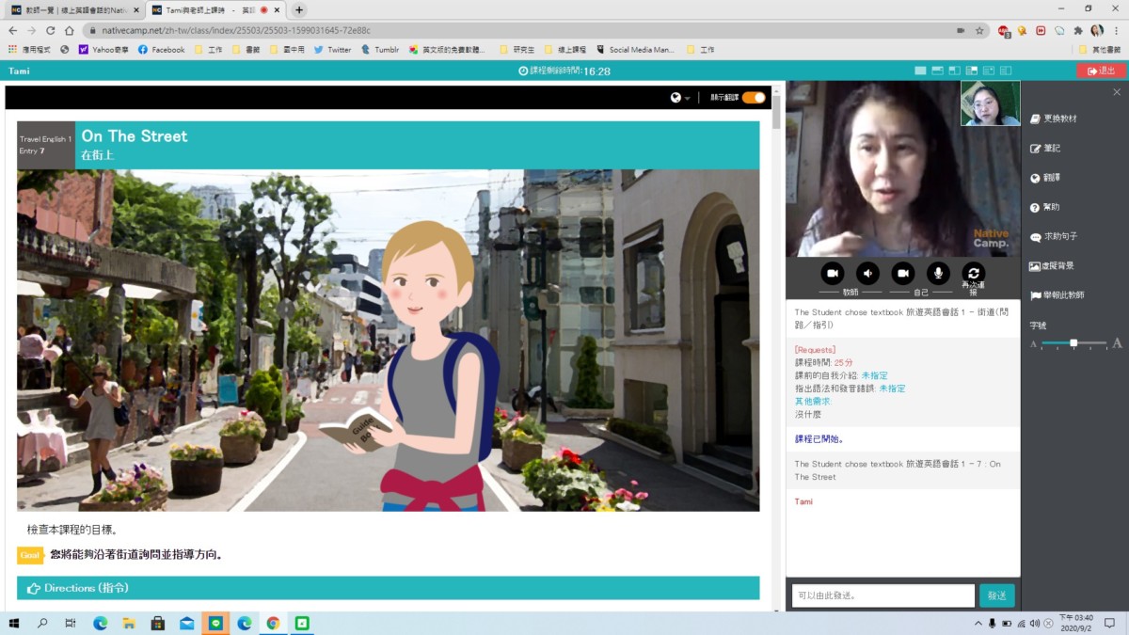Open the 書籤 bookmark folder
Viewport: 1129px width, 635px height.
(248, 50)
